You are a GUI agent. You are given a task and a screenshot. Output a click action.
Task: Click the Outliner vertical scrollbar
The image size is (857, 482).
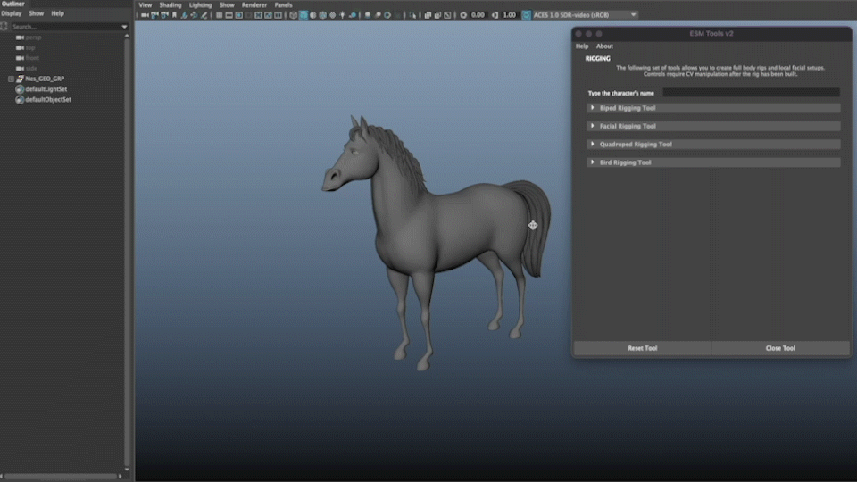tap(128, 252)
